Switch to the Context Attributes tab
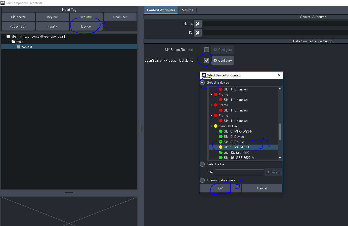Screen dimensions: 348x226 pos(161,10)
